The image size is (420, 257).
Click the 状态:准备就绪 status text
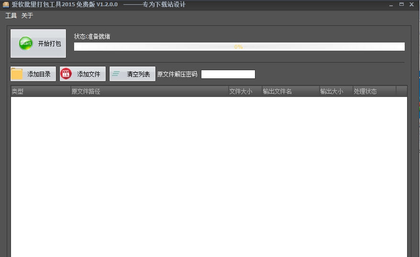point(92,36)
